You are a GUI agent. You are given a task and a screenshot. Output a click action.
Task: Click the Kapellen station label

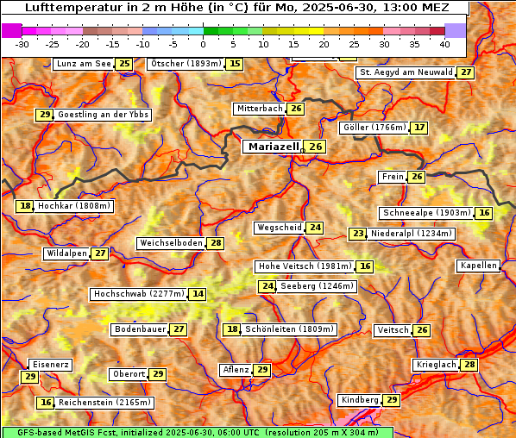click(x=478, y=266)
